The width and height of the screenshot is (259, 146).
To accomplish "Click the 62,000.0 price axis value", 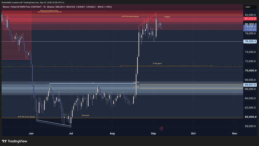I will pos(250,108).
